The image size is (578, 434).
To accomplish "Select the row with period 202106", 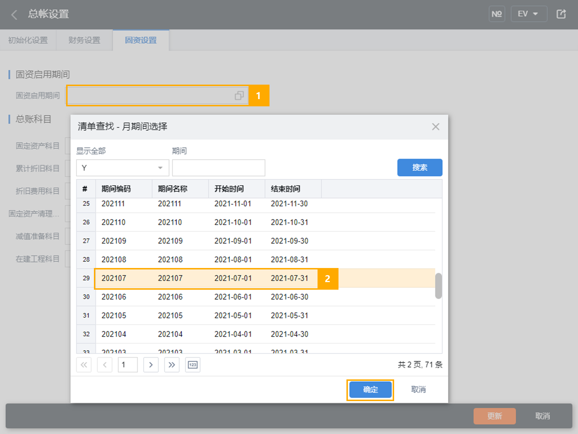I will point(256,297).
